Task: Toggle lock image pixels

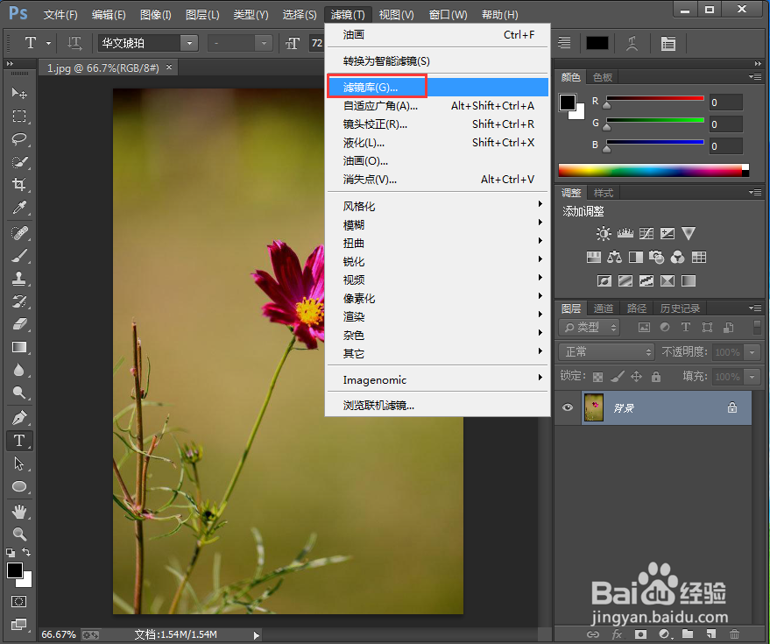Action: click(x=618, y=377)
